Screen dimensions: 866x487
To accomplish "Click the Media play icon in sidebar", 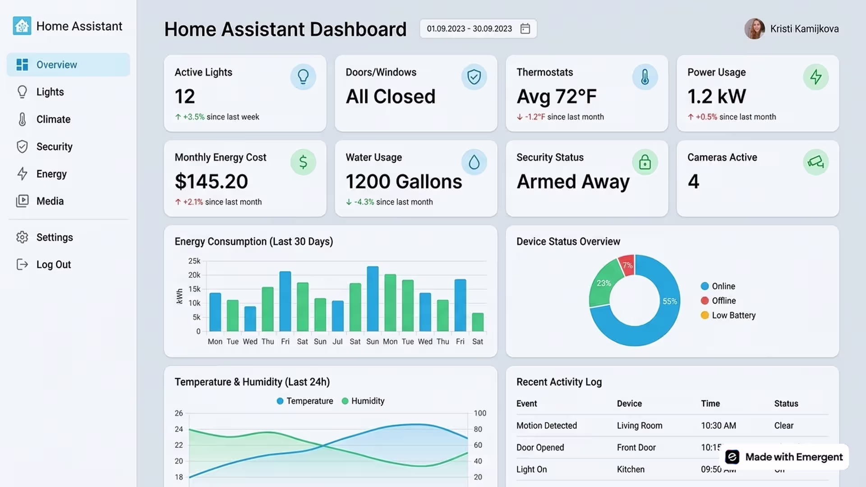I will pos(22,201).
